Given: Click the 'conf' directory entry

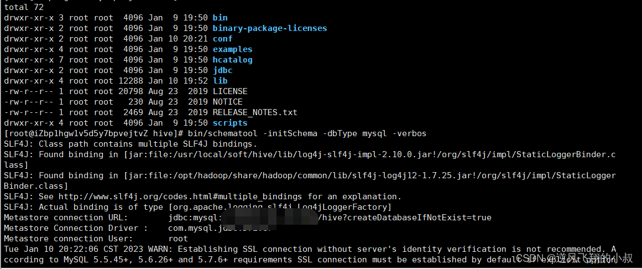Looking at the screenshot, I should (x=222, y=39).
